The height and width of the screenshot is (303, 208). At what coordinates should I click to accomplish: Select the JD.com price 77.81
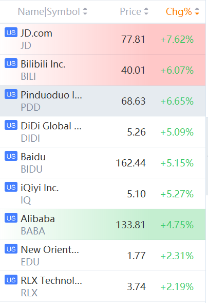pyautogui.click(x=133, y=39)
